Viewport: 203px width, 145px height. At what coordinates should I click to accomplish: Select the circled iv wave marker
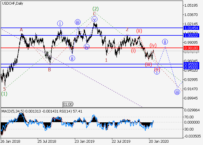pyautogui.click(x=87, y=46)
